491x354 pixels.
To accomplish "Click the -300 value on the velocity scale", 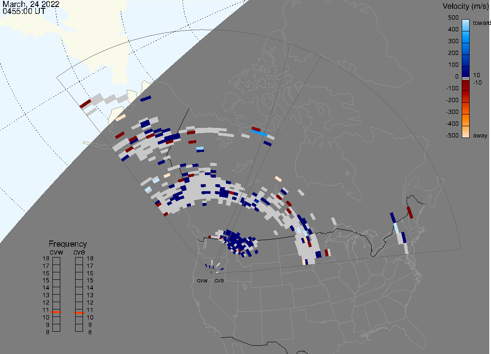I will 453,112.
